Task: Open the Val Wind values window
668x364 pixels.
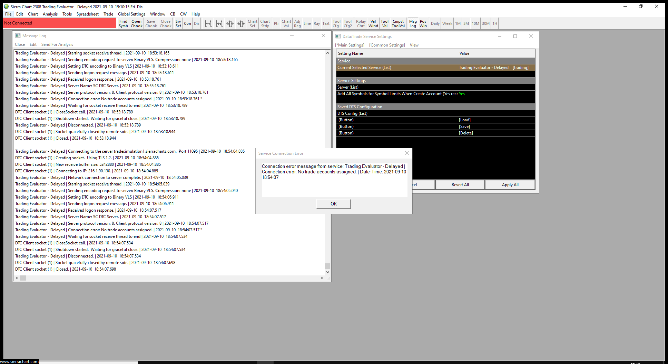Action: click(x=373, y=23)
